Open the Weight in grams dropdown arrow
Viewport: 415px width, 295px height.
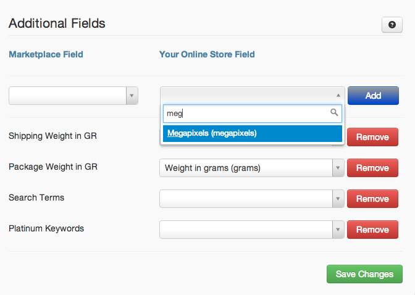(338, 168)
